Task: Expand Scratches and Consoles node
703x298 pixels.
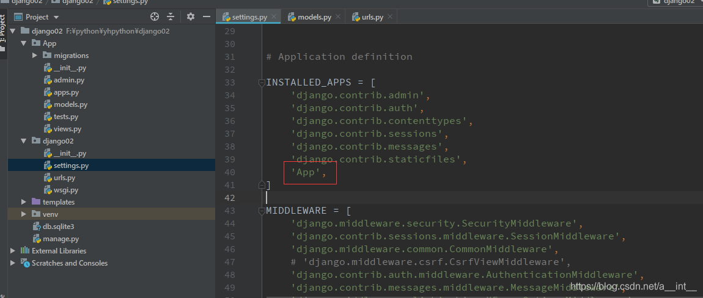Action: (13, 263)
